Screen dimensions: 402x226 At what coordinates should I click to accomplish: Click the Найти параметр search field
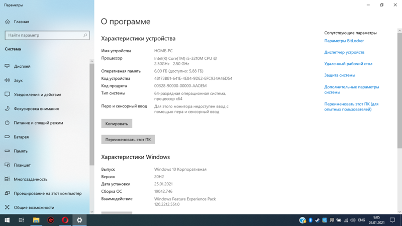pyautogui.click(x=47, y=35)
